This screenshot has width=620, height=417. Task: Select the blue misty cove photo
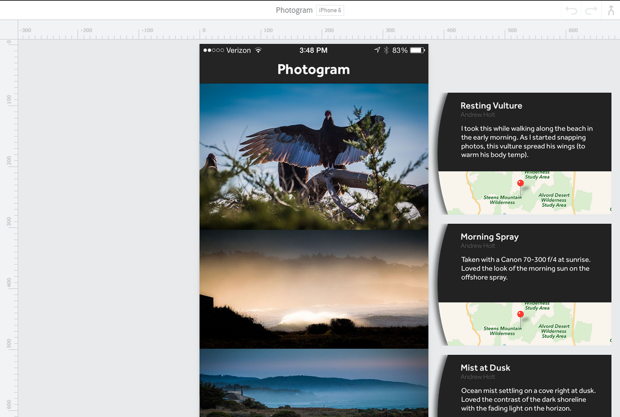click(314, 383)
